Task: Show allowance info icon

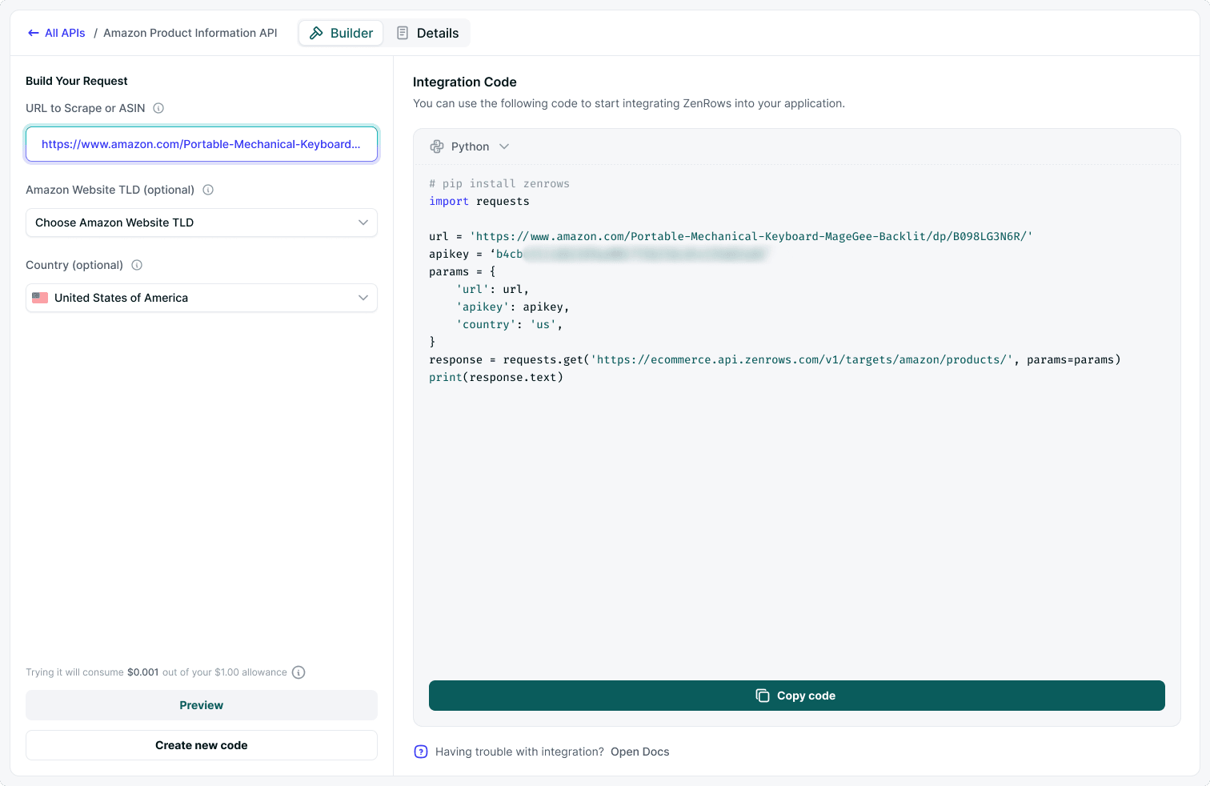Action: pos(298,672)
